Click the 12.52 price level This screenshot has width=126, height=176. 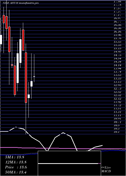[x=117, y=92]
